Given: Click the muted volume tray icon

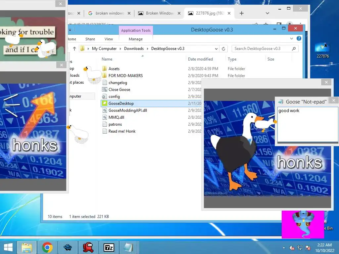Looking at the screenshot, I should pyautogui.click(x=292, y=248).
